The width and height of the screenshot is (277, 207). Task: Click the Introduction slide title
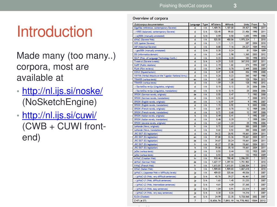point(55,32)
